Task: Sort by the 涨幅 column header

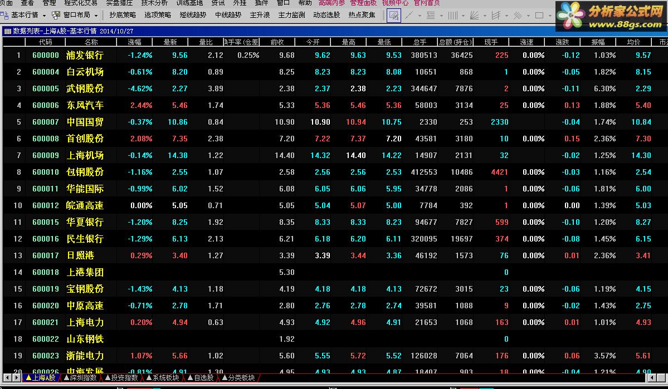Action: tap(135, 42)
